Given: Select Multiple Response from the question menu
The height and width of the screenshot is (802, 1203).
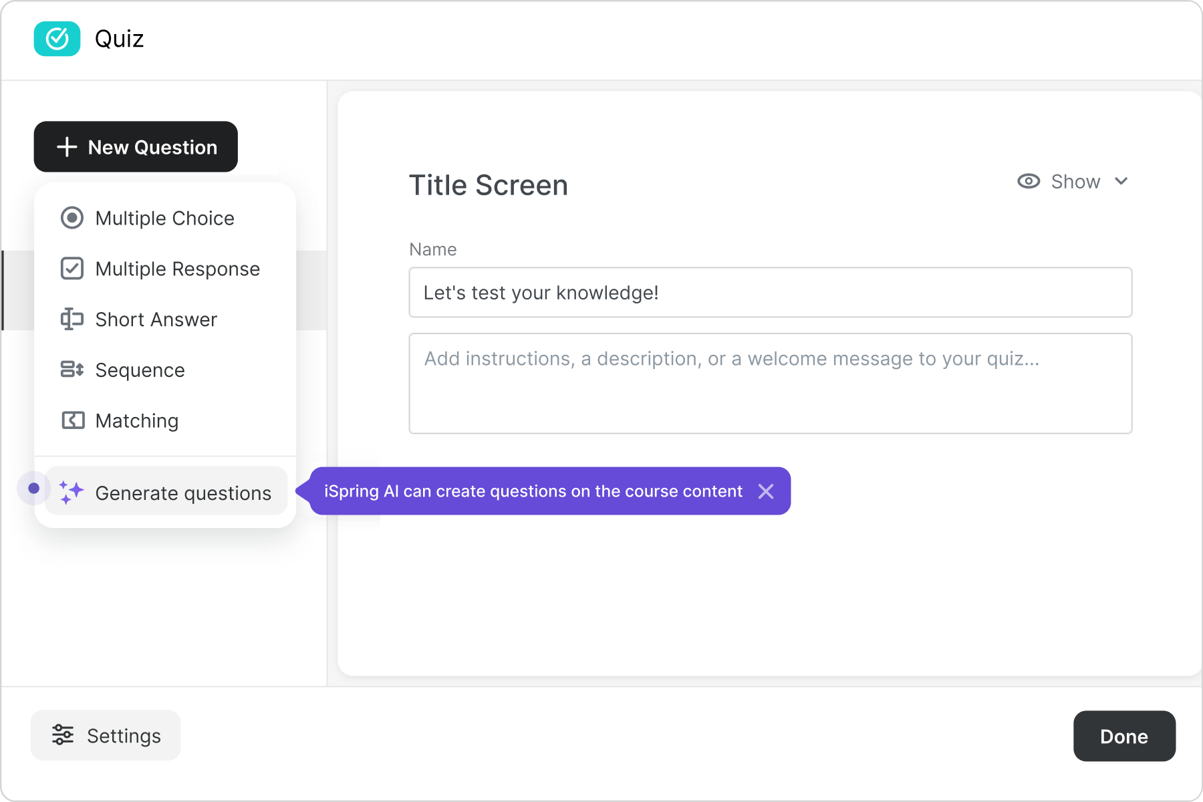Looking at the screenshot, I should pos(177,269).
